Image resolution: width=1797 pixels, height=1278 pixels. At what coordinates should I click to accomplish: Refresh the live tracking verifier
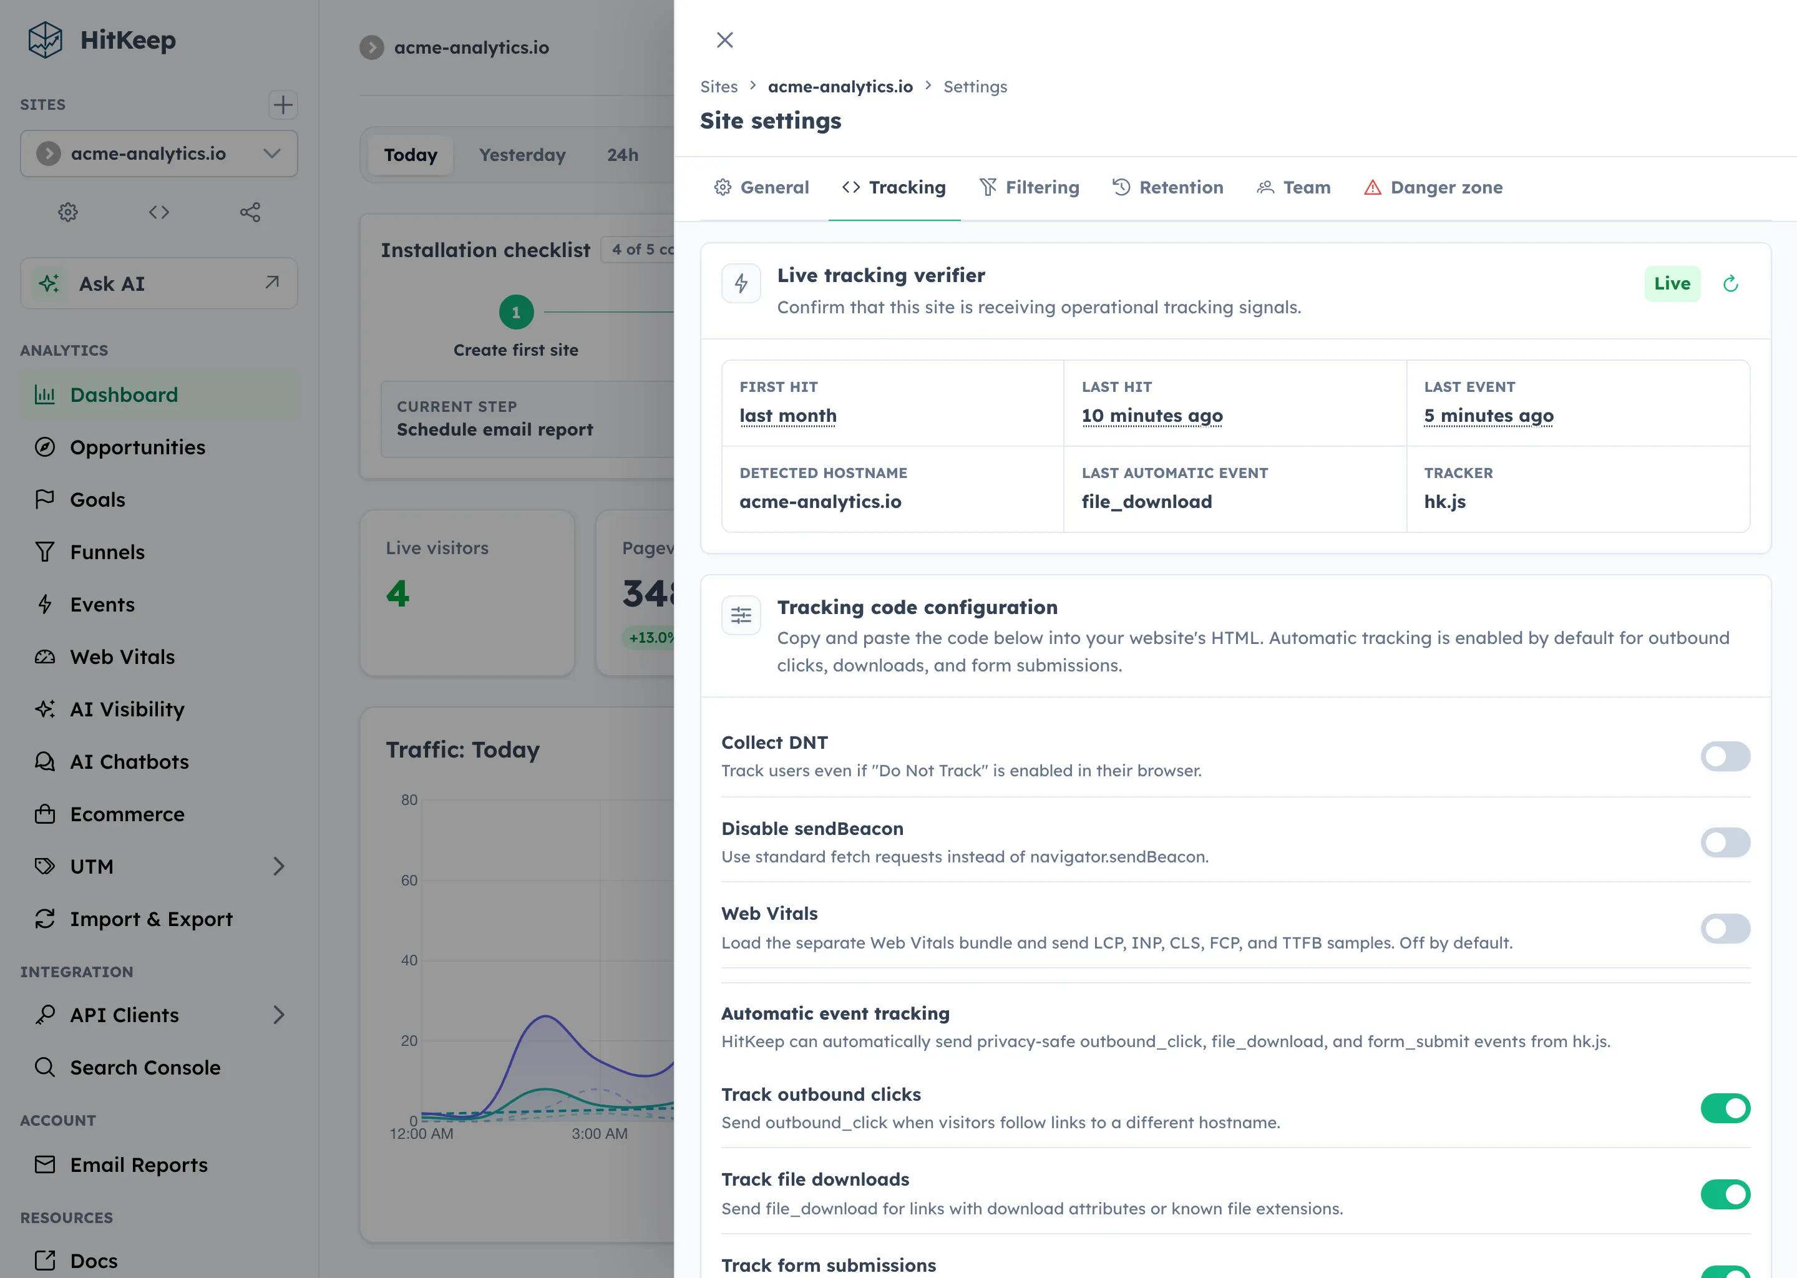[x=1730, y=283]
